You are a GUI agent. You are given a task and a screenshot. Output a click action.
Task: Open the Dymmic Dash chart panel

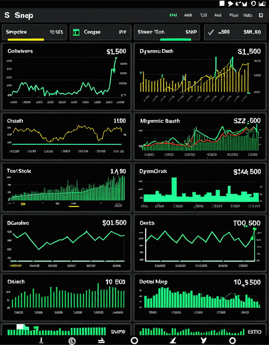point(200,76)
